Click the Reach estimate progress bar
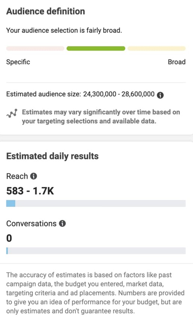This screenshot has height=324, width=193. point(96,203)
